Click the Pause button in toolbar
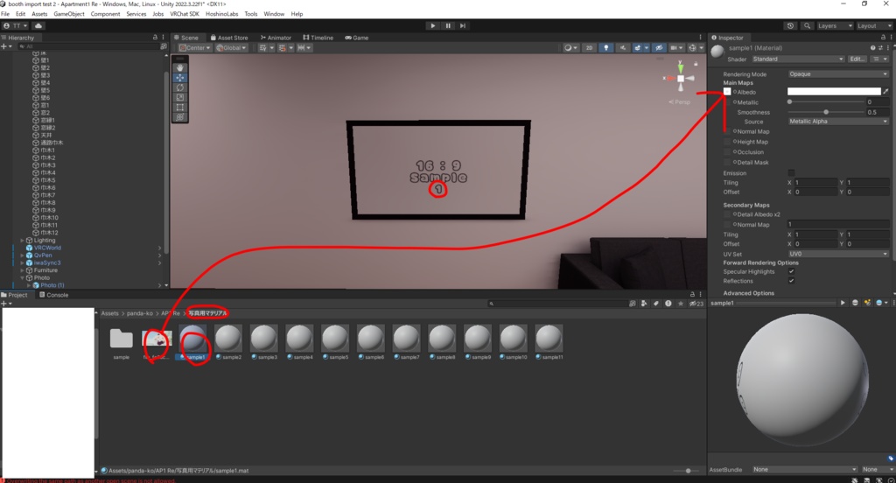Viewport: 896px width, 483px height. coord(448,25)
